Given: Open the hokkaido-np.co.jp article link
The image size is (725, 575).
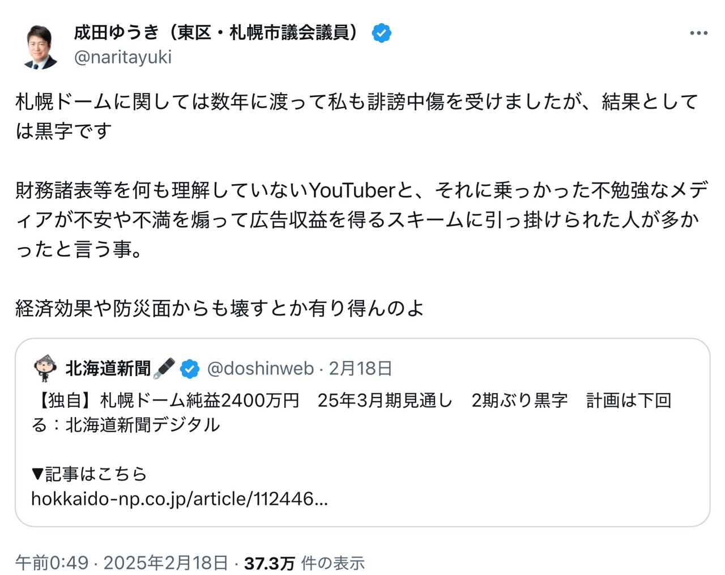Looking at the screenshot, I should [x=180, y=499].
